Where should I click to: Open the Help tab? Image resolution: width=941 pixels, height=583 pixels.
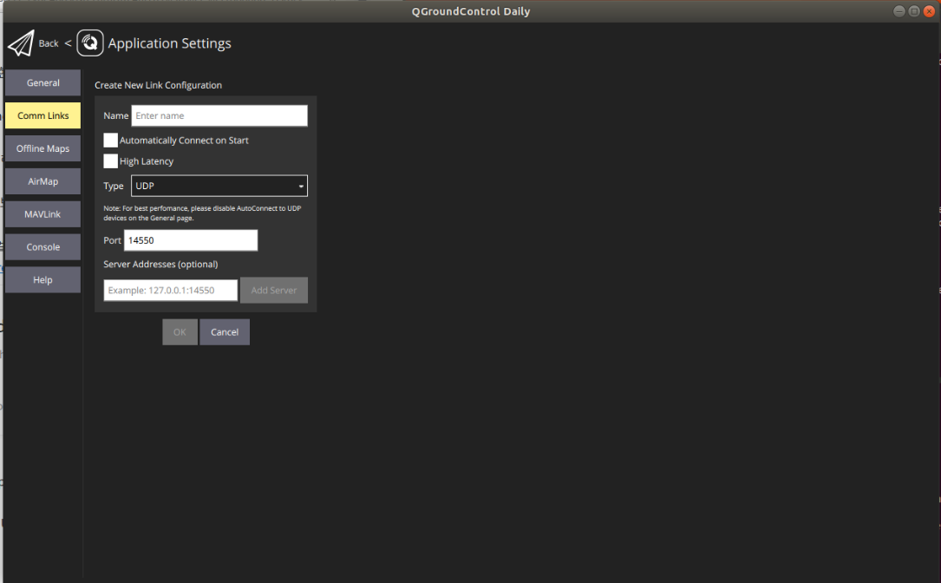42,280
